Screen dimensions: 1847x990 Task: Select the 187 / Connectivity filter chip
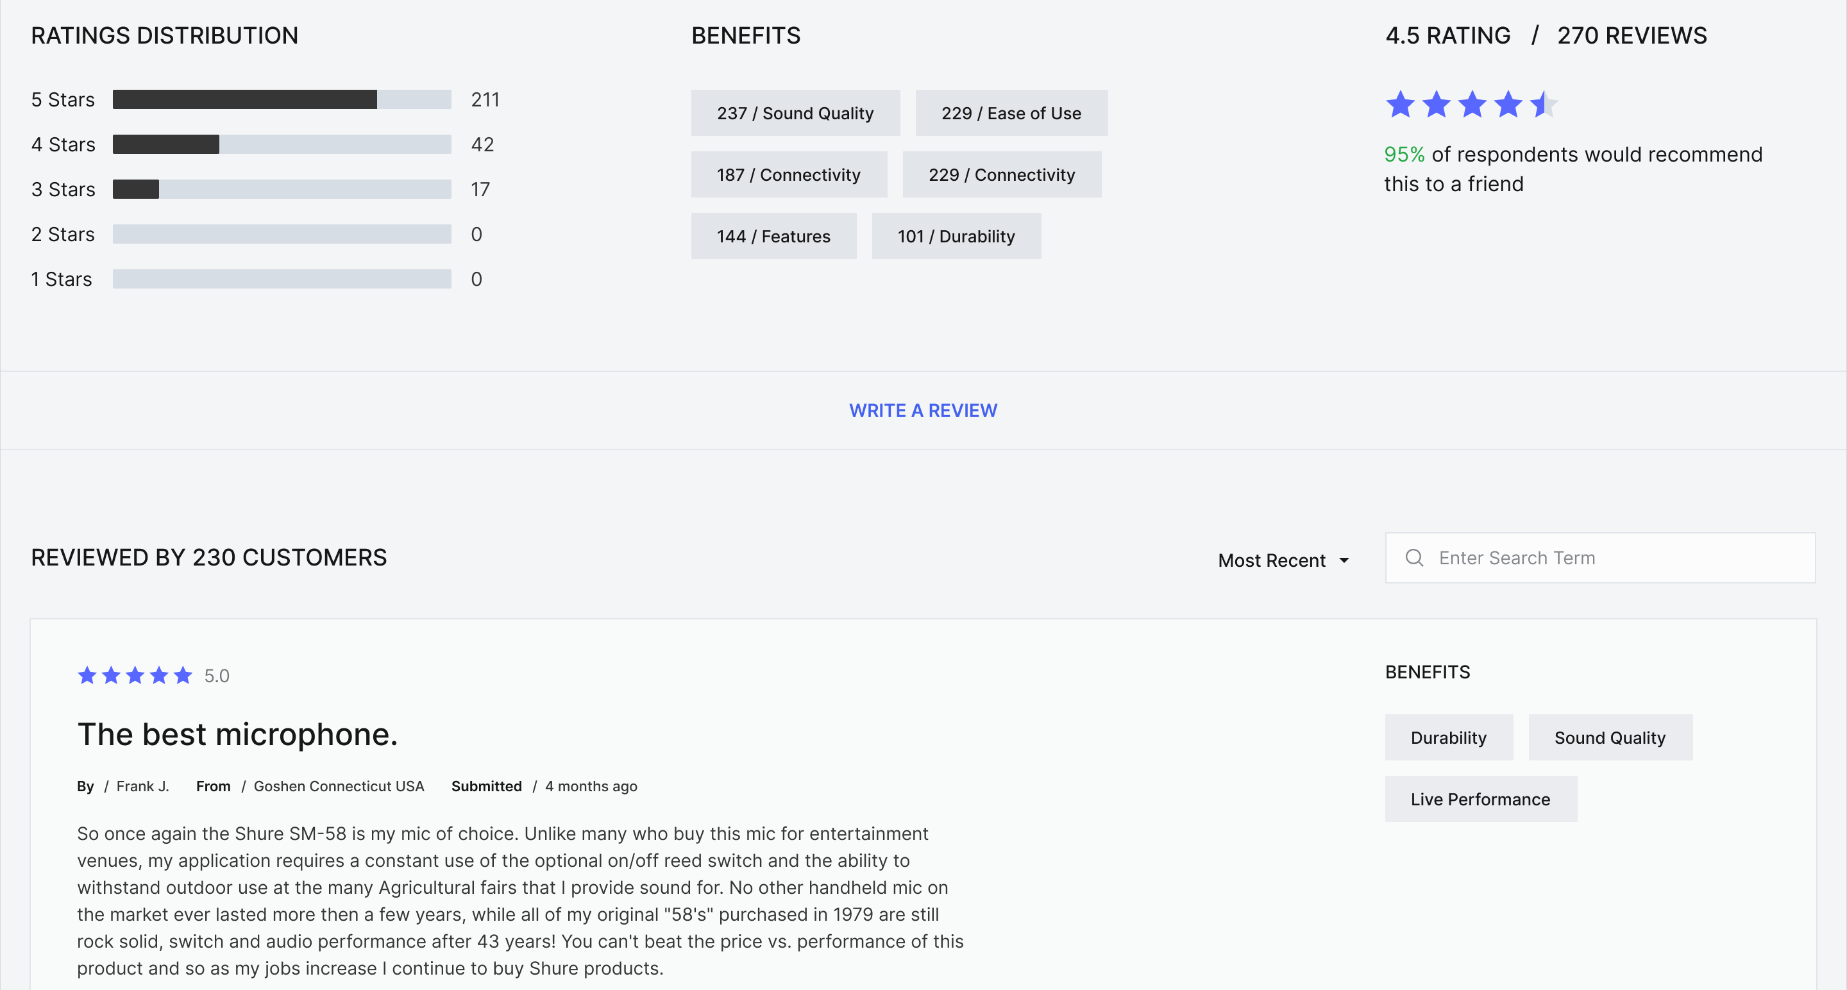[x=789, y=175]
